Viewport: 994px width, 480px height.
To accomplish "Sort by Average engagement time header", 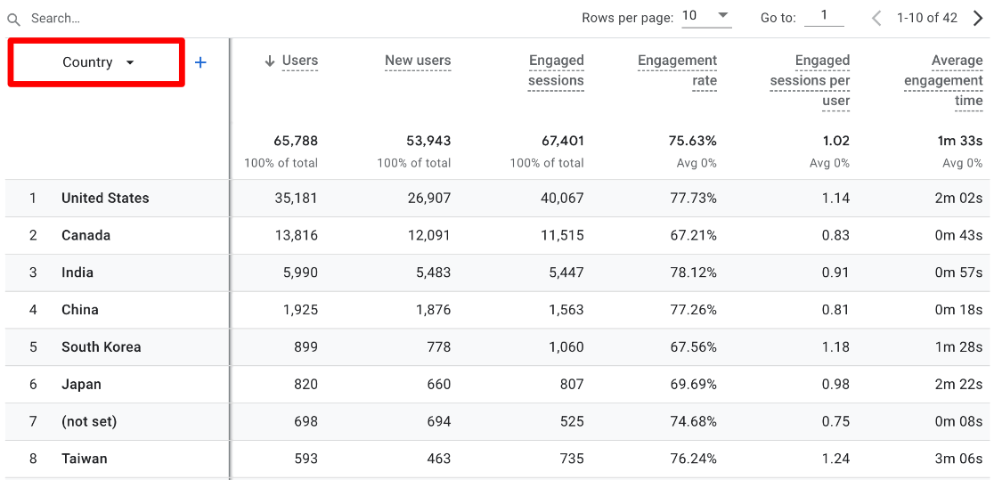I will 943,80.
